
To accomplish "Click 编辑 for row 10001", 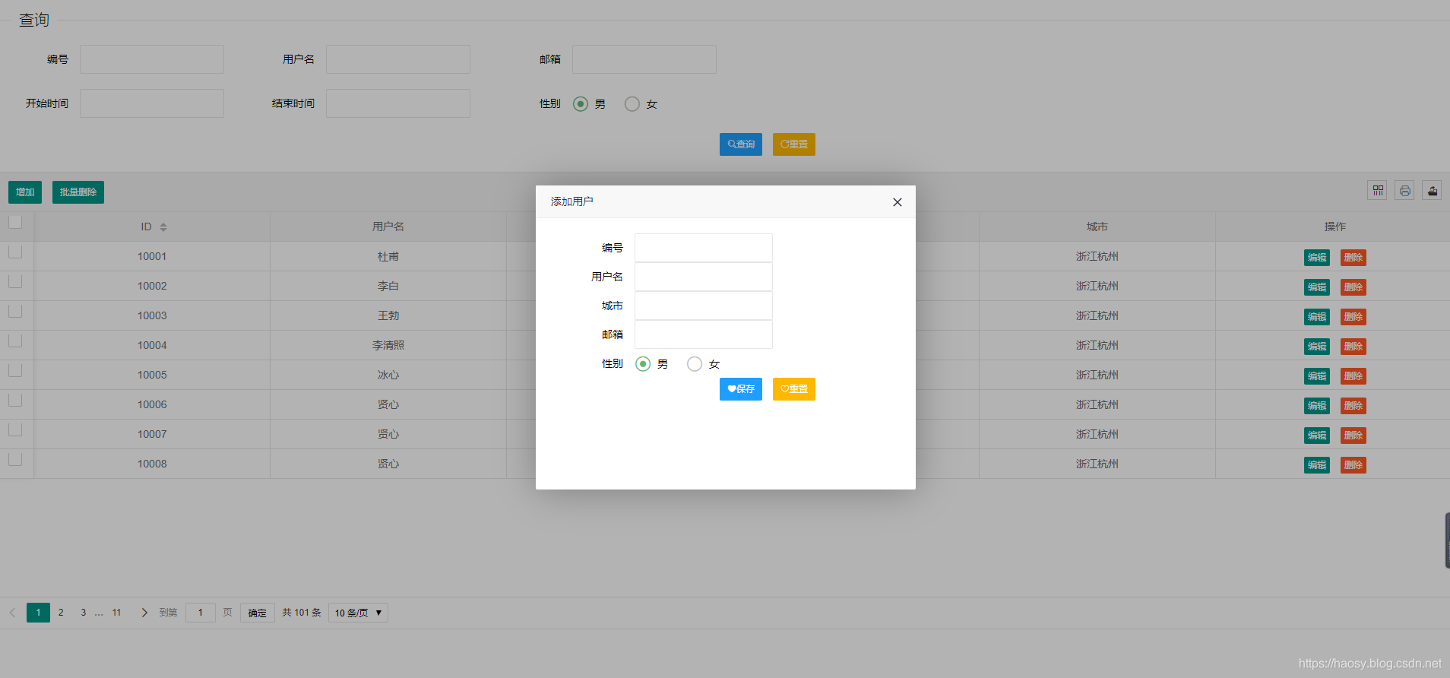I will 1317,258.
